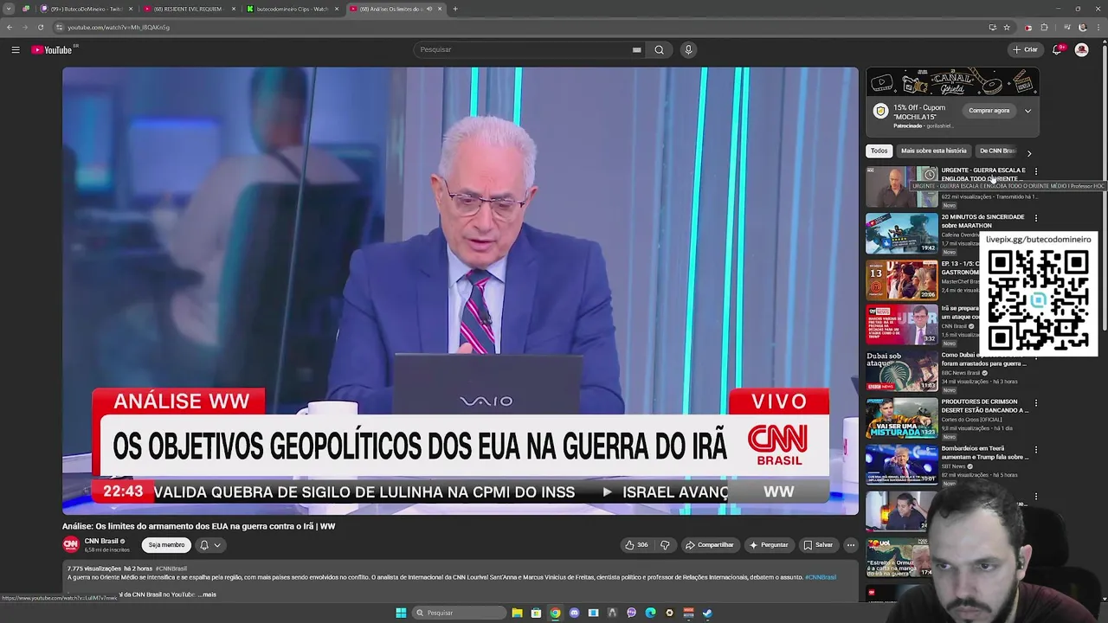Open the Chrome three-dot menu
Viewport: 1108px width, 623px height.
click(1098, 27)
